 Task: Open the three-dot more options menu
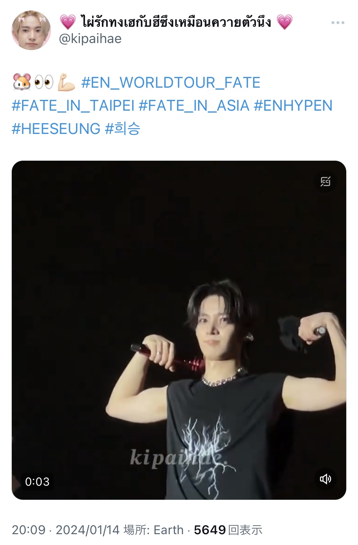338,23
